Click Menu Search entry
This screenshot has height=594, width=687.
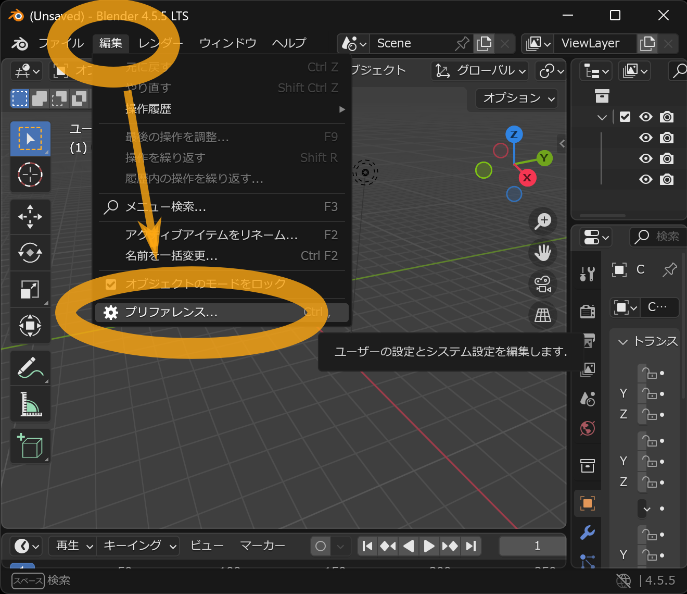pyautogui.click(x=166, y=207)
